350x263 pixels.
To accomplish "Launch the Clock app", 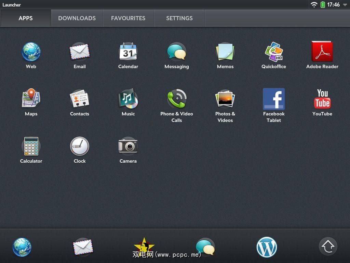I will pos(80,146).
